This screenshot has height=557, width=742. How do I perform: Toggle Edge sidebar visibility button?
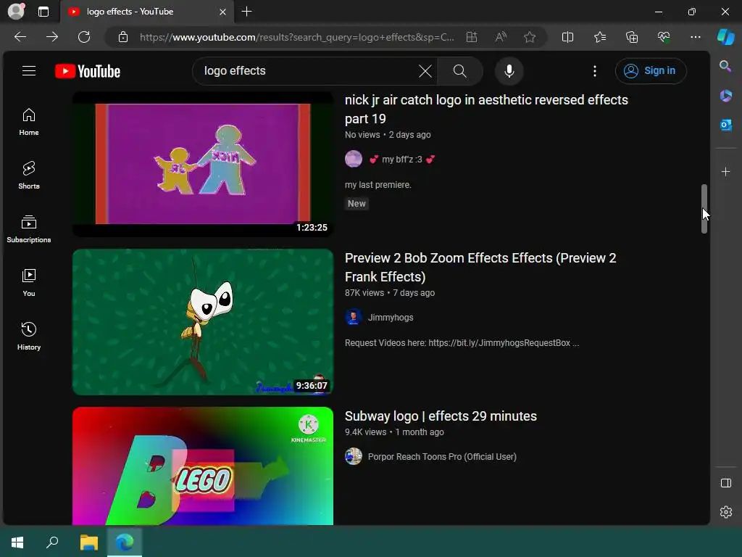[x=725, y=483]
